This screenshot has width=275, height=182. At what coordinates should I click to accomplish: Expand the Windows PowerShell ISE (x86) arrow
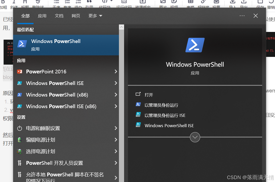pos(116,106)
